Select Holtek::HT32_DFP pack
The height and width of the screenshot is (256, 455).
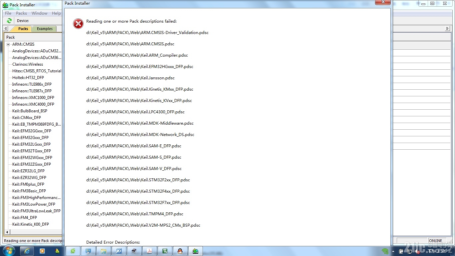coord(28,78)
